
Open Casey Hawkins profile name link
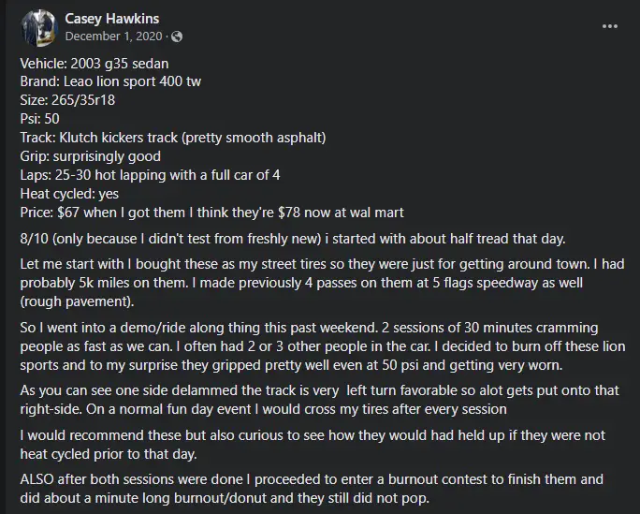coord(112,19)
